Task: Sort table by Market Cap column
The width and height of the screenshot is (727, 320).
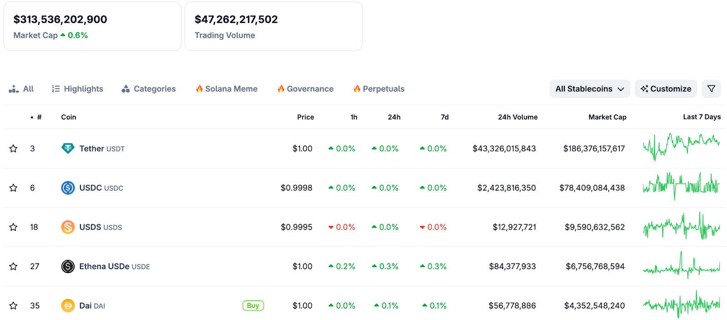Action: coord(607,117)
